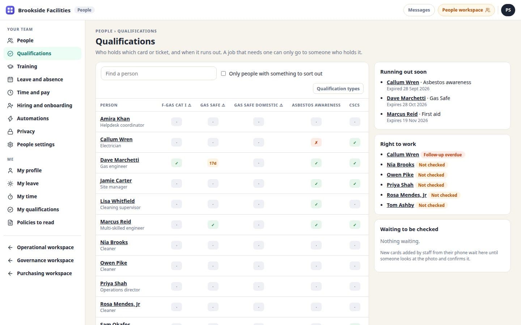Screen dimensions: 521x325
Task: Open My qualifications in the sidebar
Action: [x=42, y=209]
